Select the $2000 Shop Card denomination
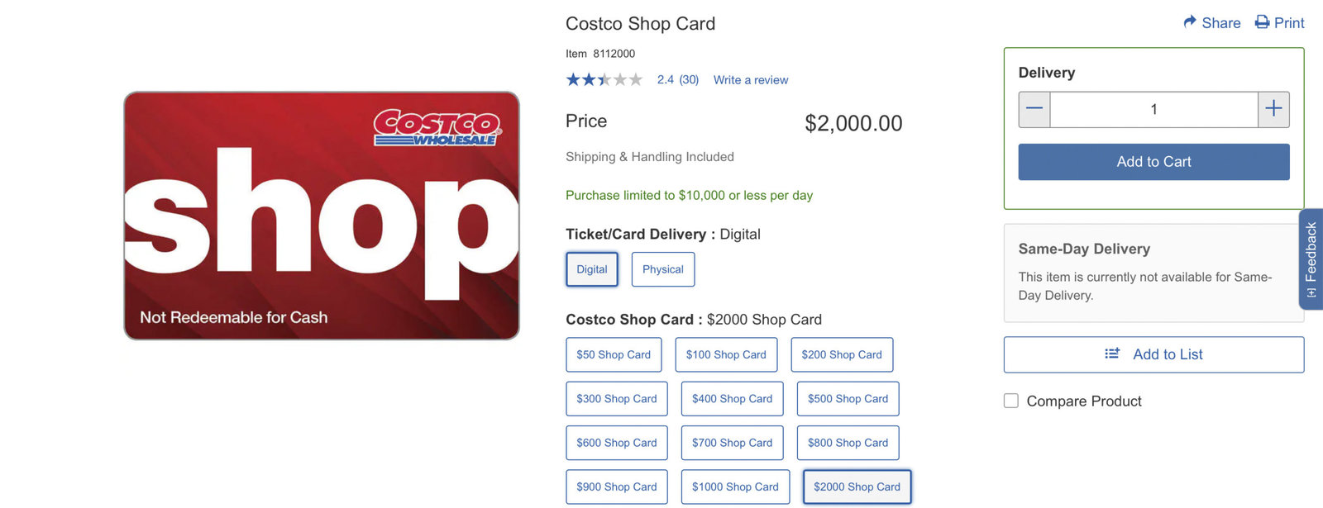The image size is (1323, 508). pyautogui.click(x=856, y=487)
